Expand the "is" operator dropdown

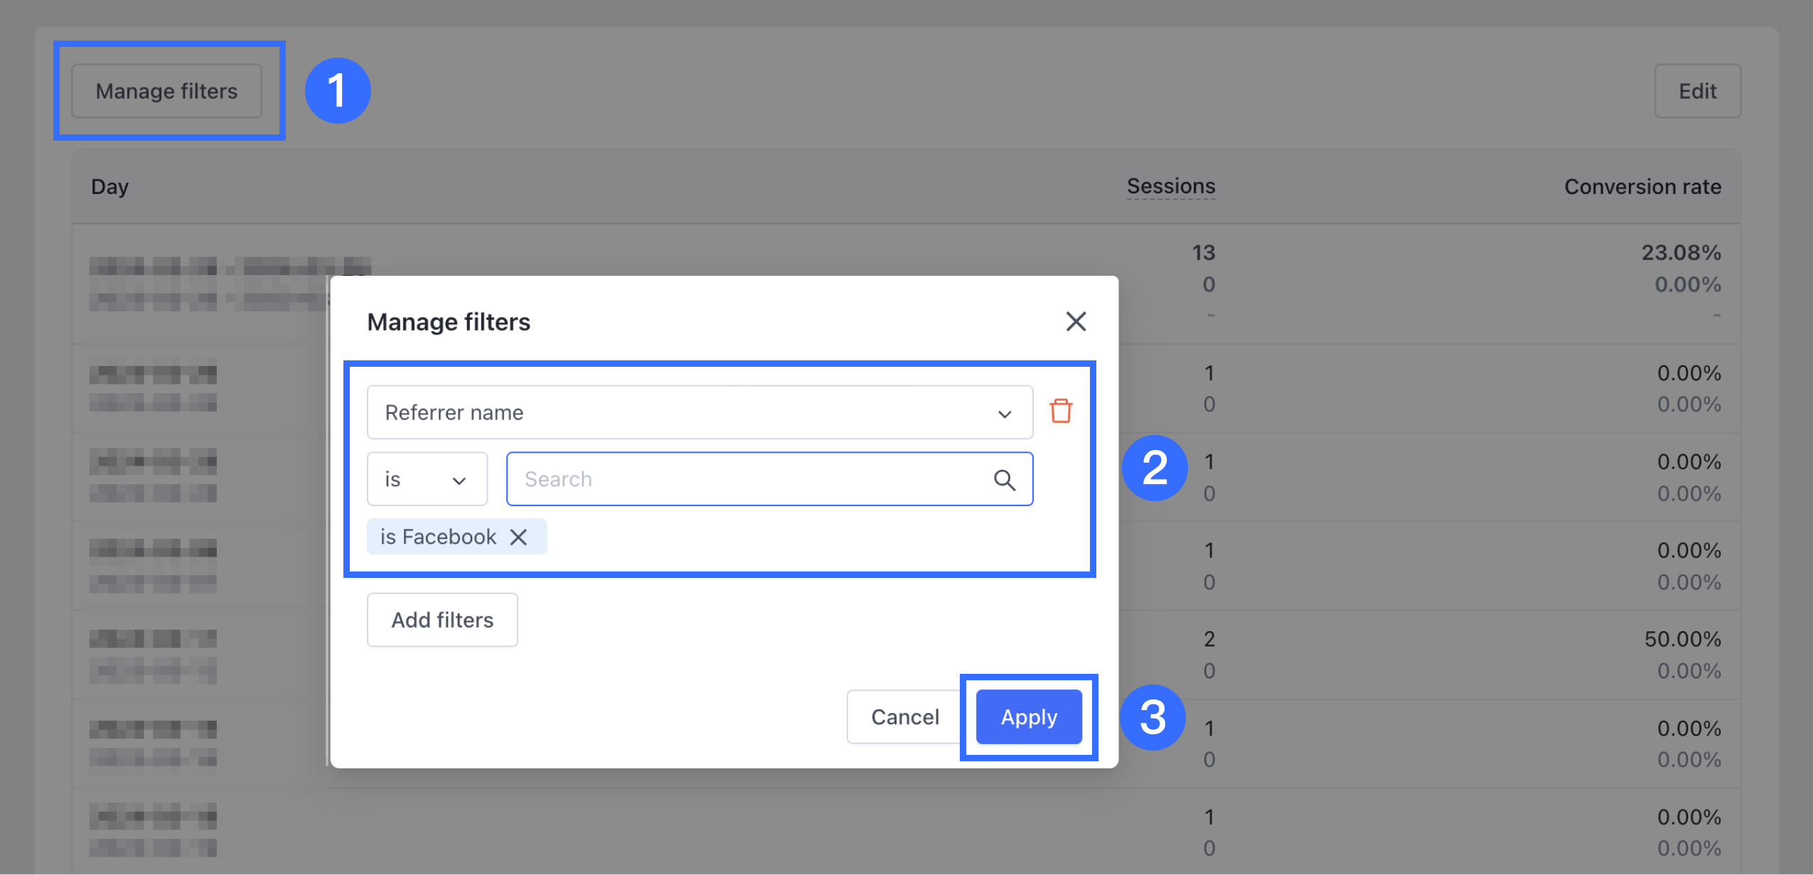427,480
